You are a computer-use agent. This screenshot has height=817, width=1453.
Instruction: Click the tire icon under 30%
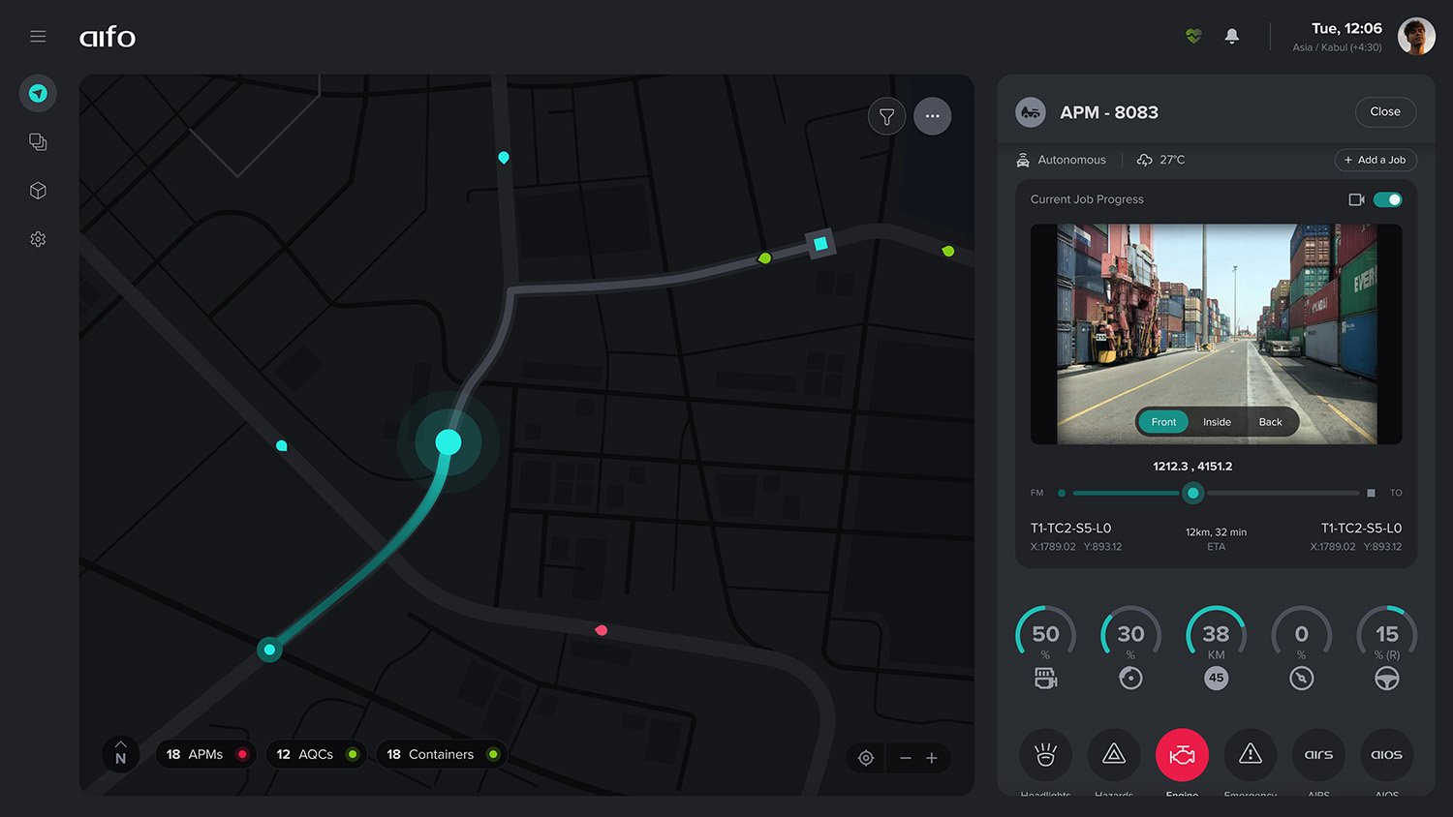1130,679
